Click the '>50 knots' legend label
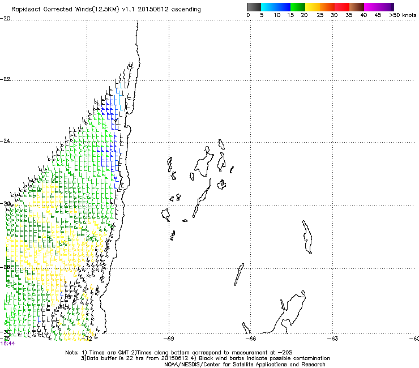Viewport: 419px width, 368px height. [403, 15]
